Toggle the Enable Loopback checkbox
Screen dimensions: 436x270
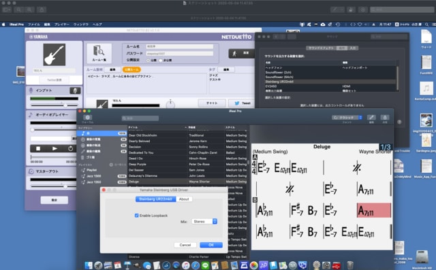coord(136,216)
